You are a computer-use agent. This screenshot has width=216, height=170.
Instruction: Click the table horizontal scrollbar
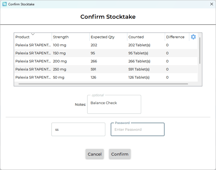103,84
